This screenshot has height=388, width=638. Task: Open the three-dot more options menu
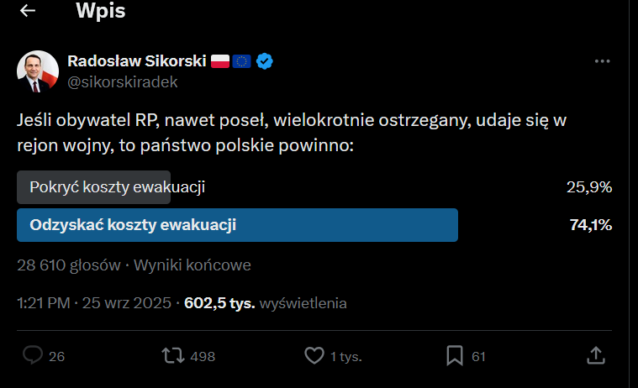pyautogui.click(x=602, y=61)
